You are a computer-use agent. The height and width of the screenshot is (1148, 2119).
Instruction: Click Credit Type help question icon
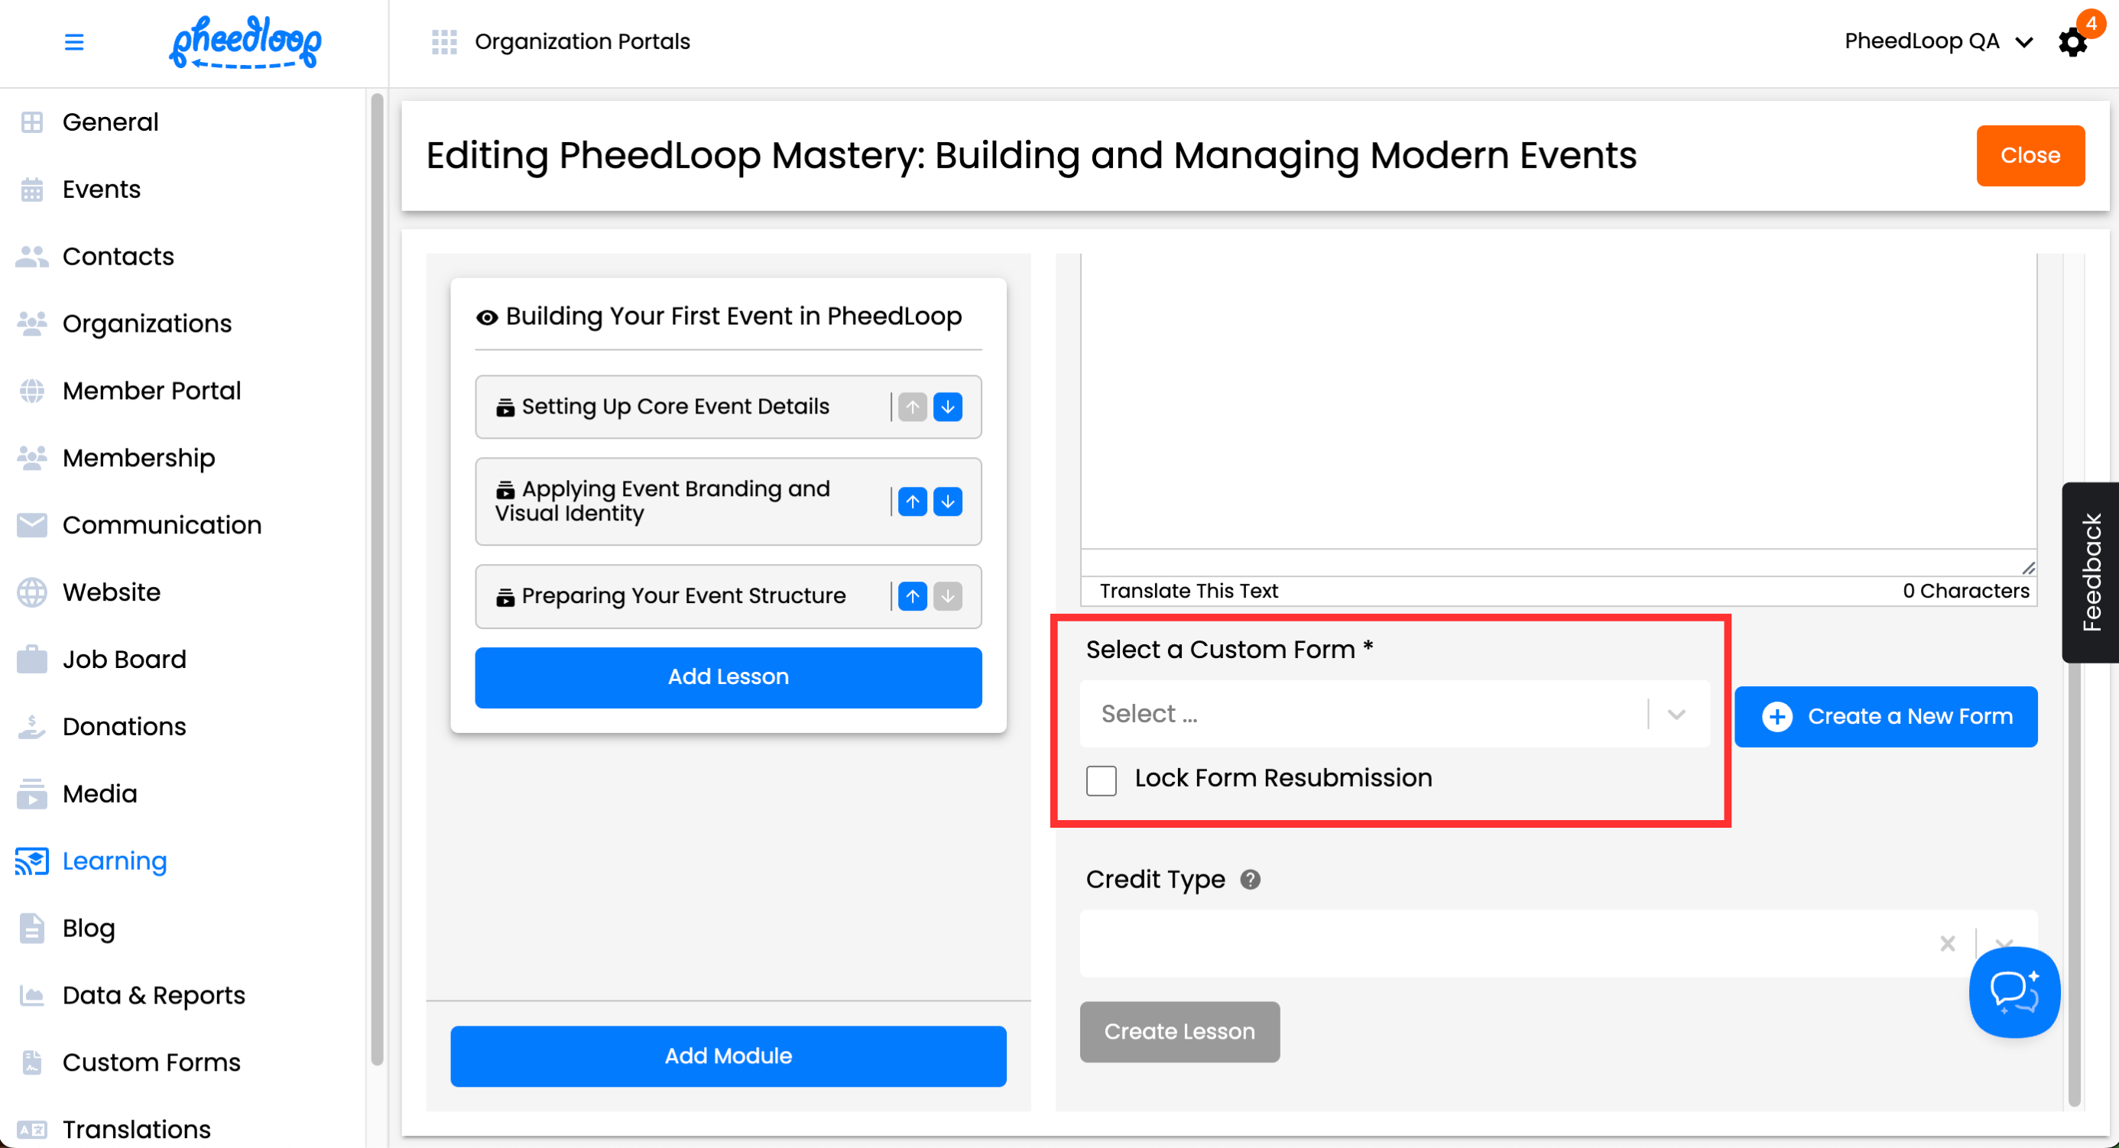click(1250, 880)
